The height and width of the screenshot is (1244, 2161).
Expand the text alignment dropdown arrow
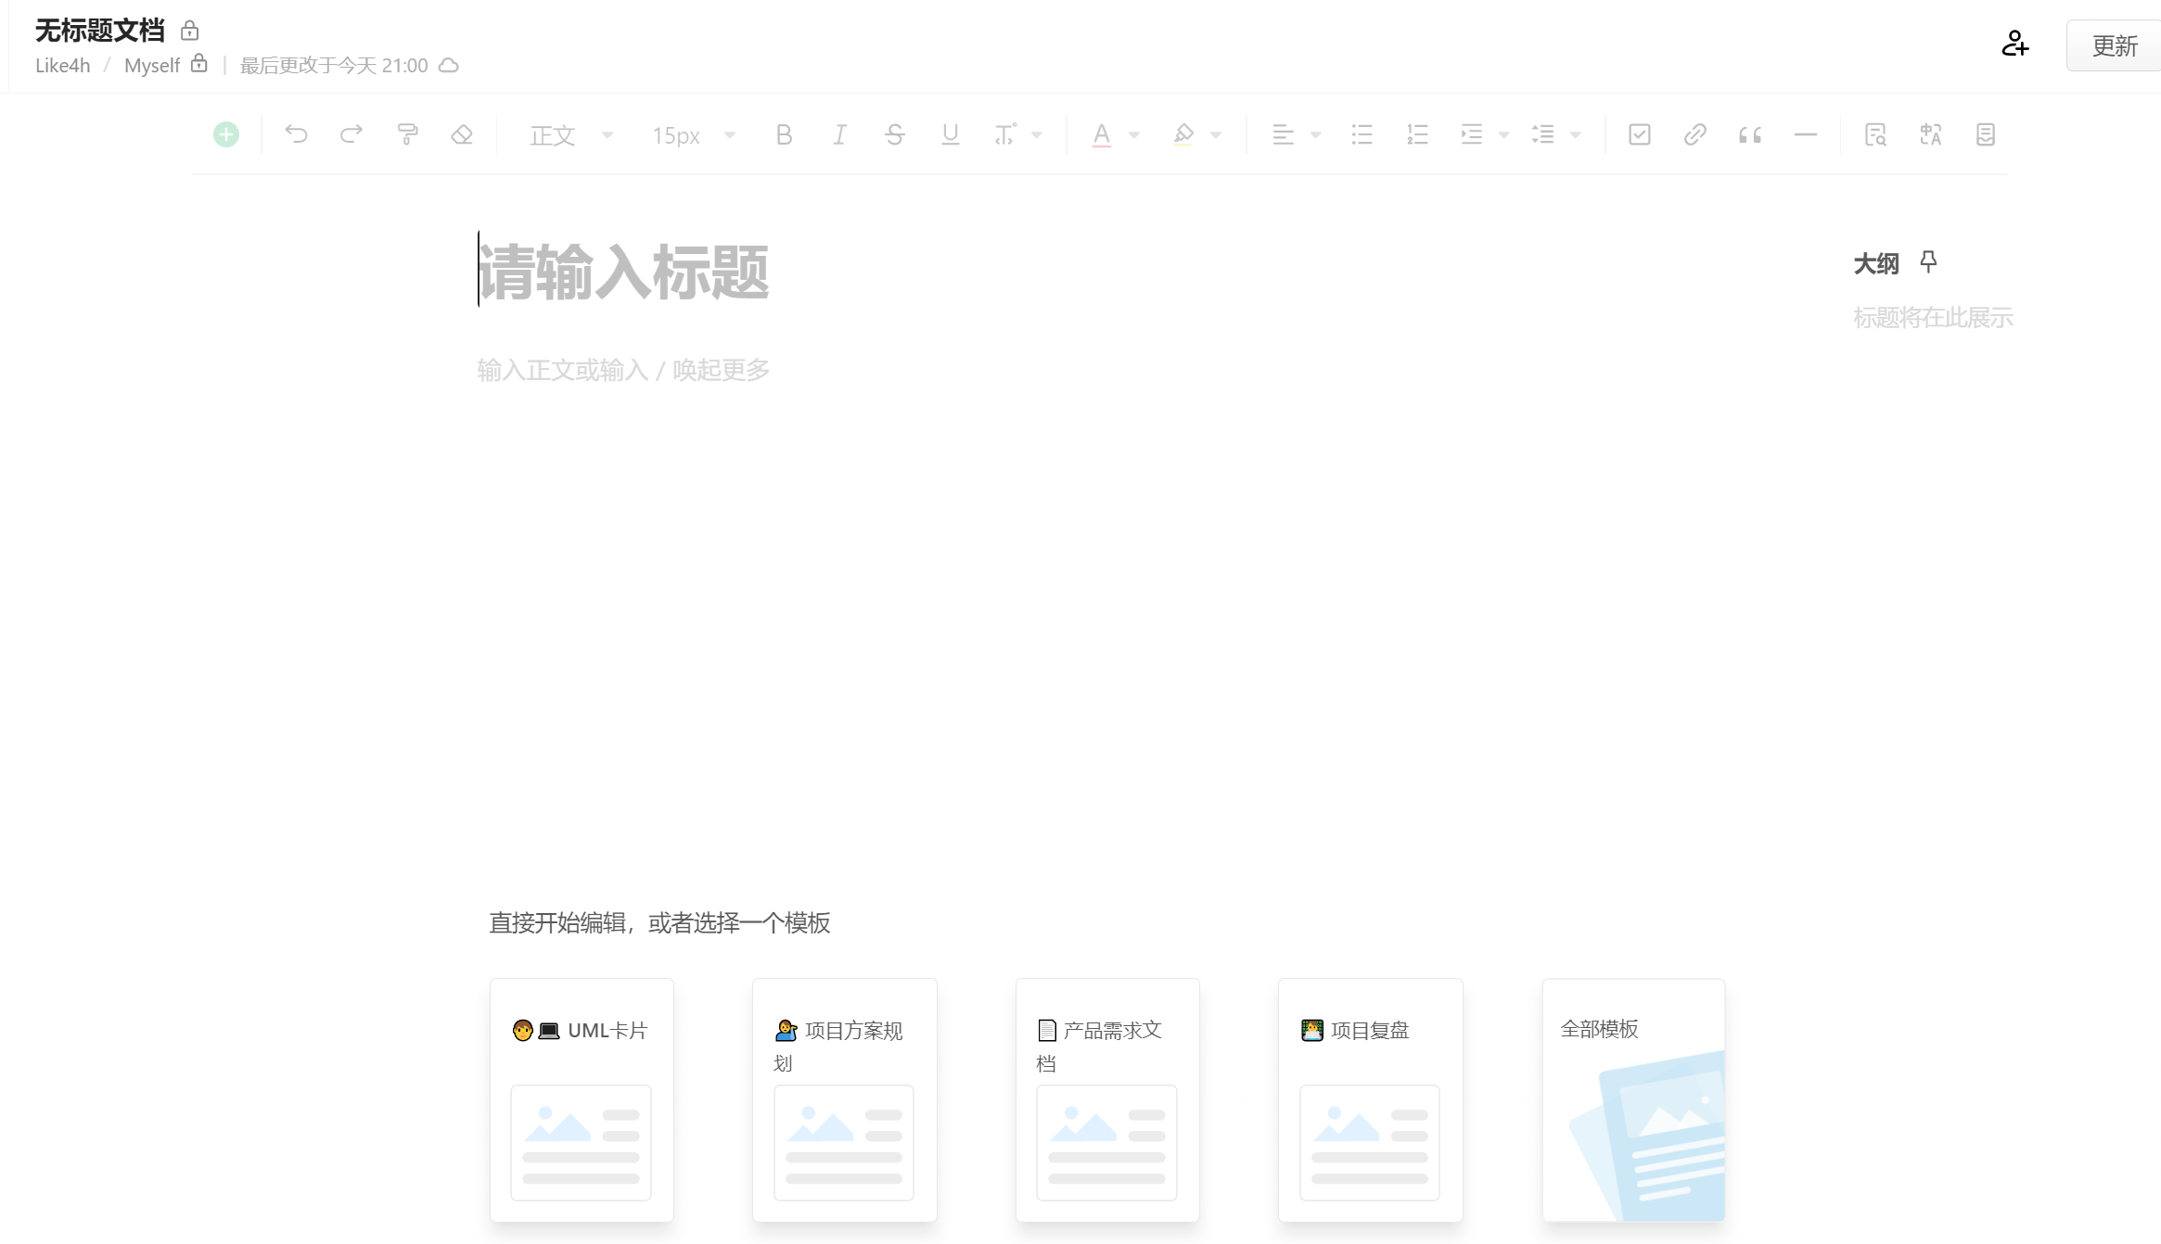[1315, 135]
